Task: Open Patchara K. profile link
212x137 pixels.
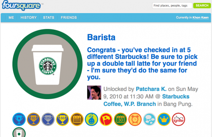Action: [x=151, y=89]
